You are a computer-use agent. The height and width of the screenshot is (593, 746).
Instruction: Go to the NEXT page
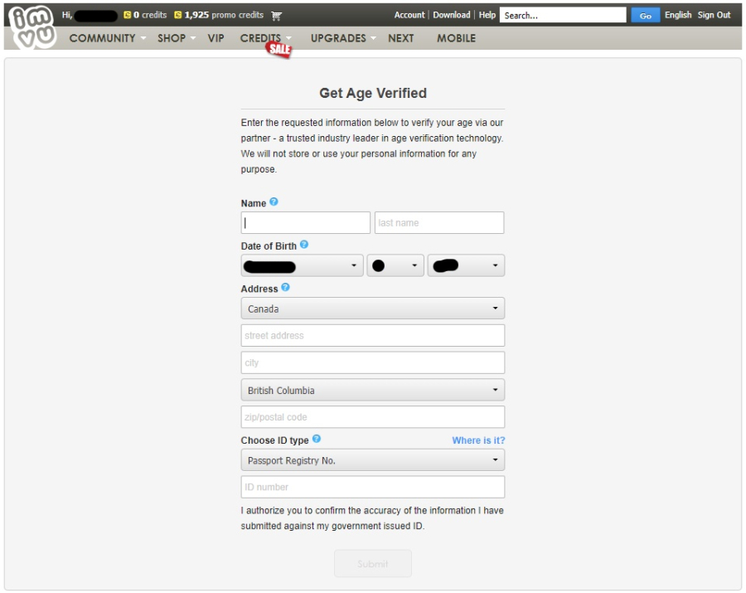pos(401,38)
